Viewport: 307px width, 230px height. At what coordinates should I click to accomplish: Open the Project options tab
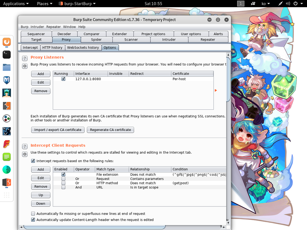pos(153,34)
